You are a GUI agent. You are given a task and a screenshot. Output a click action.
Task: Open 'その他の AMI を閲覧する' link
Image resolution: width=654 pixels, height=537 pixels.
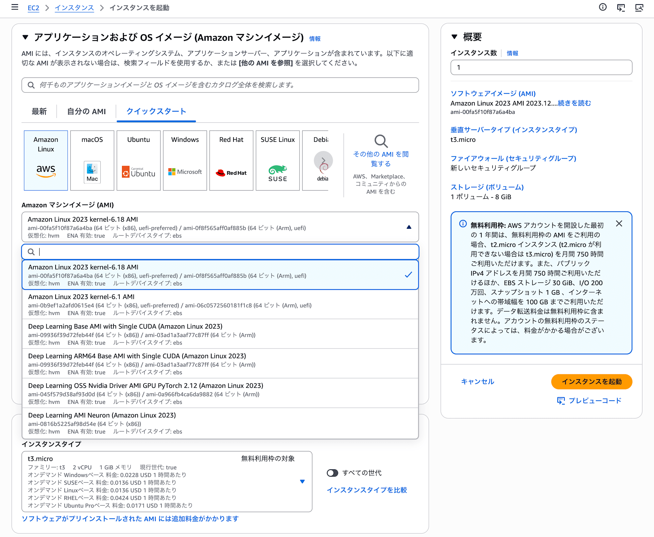[381, 159]
